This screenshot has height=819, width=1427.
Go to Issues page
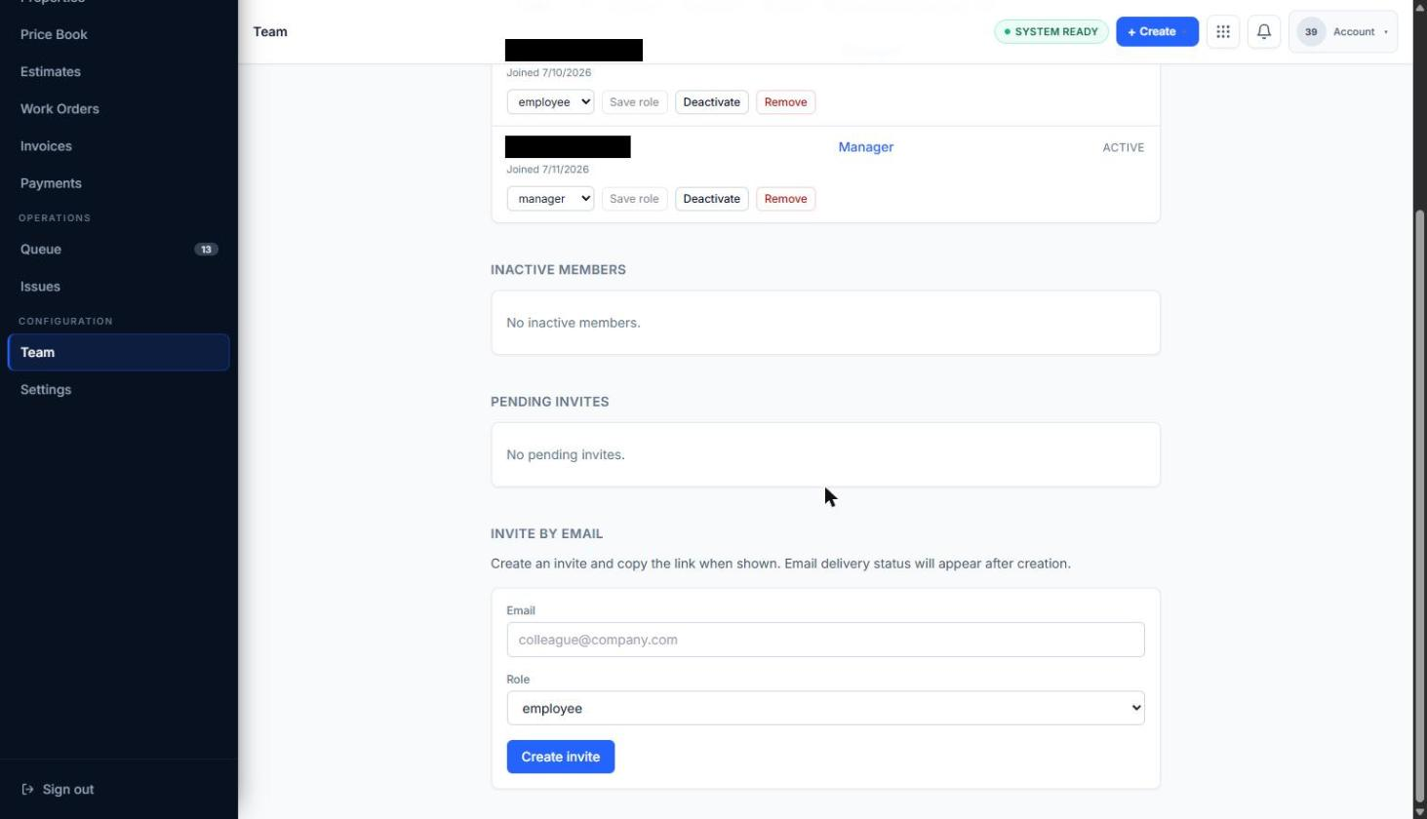click(x=40, y=286)
